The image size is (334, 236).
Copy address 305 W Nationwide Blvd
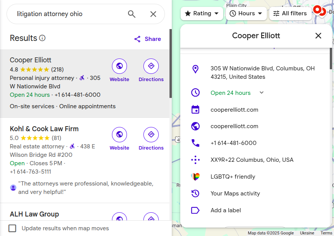(x=263, y=72)
